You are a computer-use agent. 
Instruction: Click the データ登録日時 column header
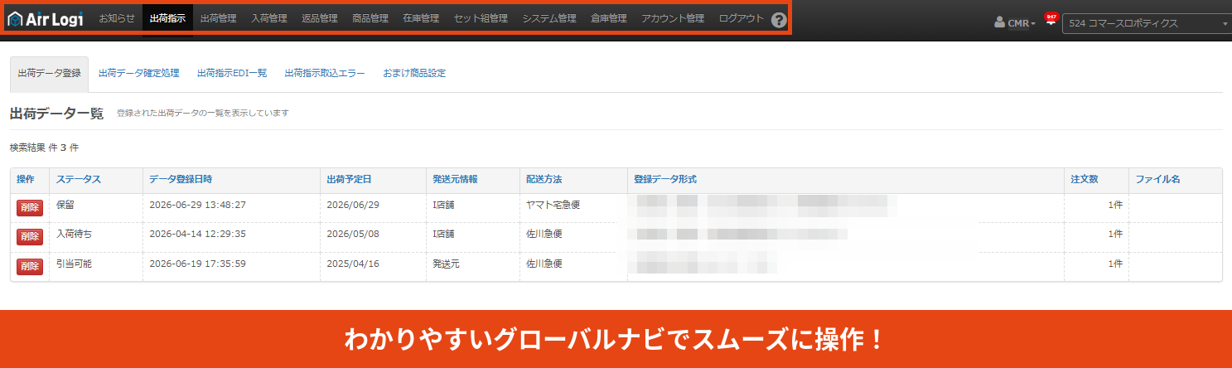pyautogui.click(x=181, y=179)
